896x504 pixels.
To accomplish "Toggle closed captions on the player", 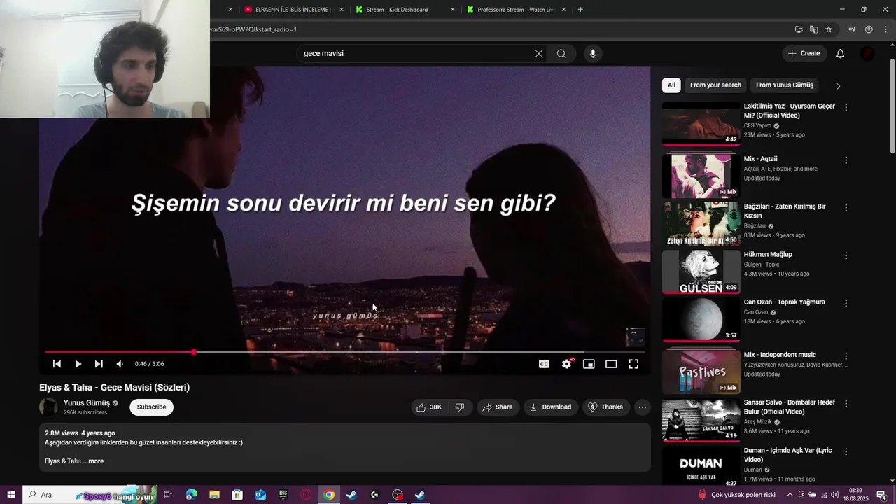I will (x=544, y=364).
